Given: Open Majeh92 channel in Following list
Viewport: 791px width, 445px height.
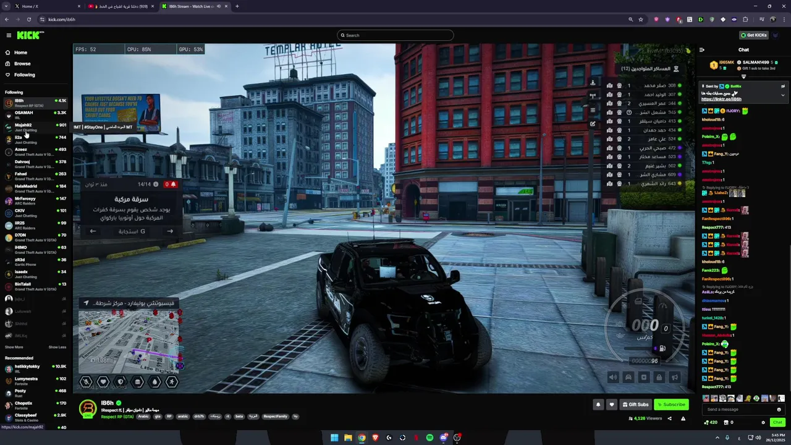Looking at the screenshot, I should pos(36,127).
